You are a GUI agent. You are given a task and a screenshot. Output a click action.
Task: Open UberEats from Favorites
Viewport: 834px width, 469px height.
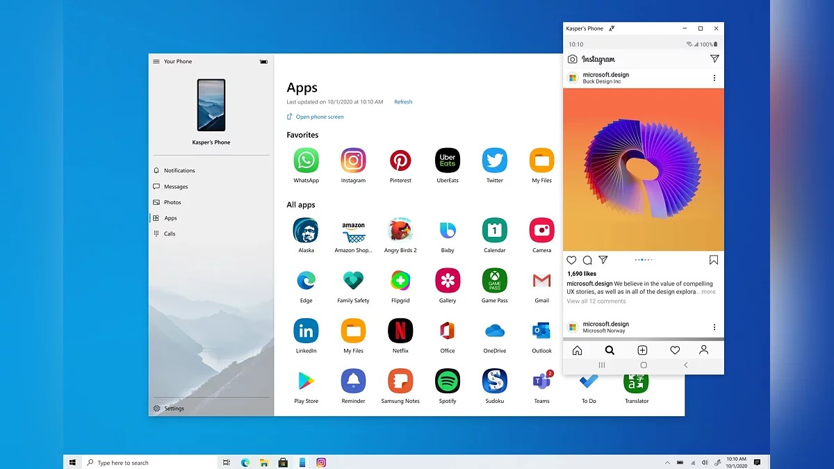(x=448, y=160)
